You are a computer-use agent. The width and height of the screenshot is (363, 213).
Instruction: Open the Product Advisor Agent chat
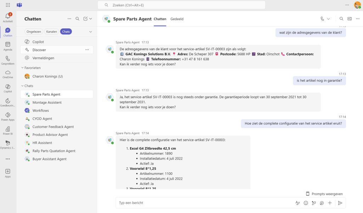pos(57,135)
